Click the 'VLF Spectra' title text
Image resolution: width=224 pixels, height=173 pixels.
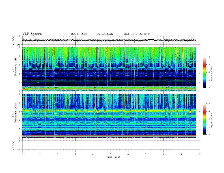(x=32, y=34)
